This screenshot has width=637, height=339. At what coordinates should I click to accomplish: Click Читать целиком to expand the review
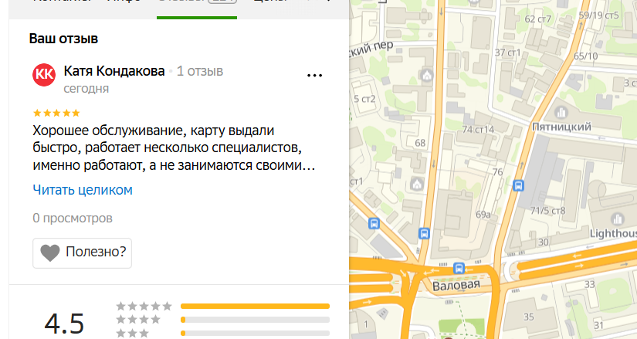click(x=83, y=190)
